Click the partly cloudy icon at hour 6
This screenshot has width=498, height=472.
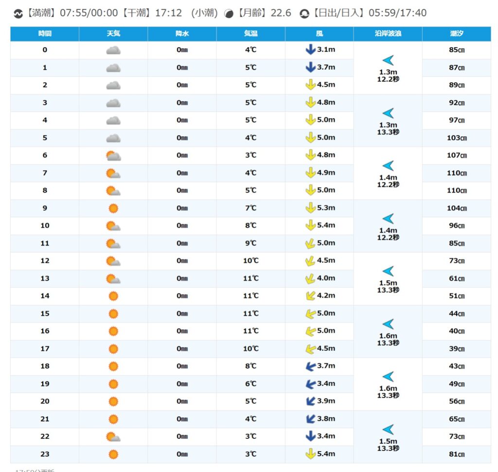coord(113,156)
